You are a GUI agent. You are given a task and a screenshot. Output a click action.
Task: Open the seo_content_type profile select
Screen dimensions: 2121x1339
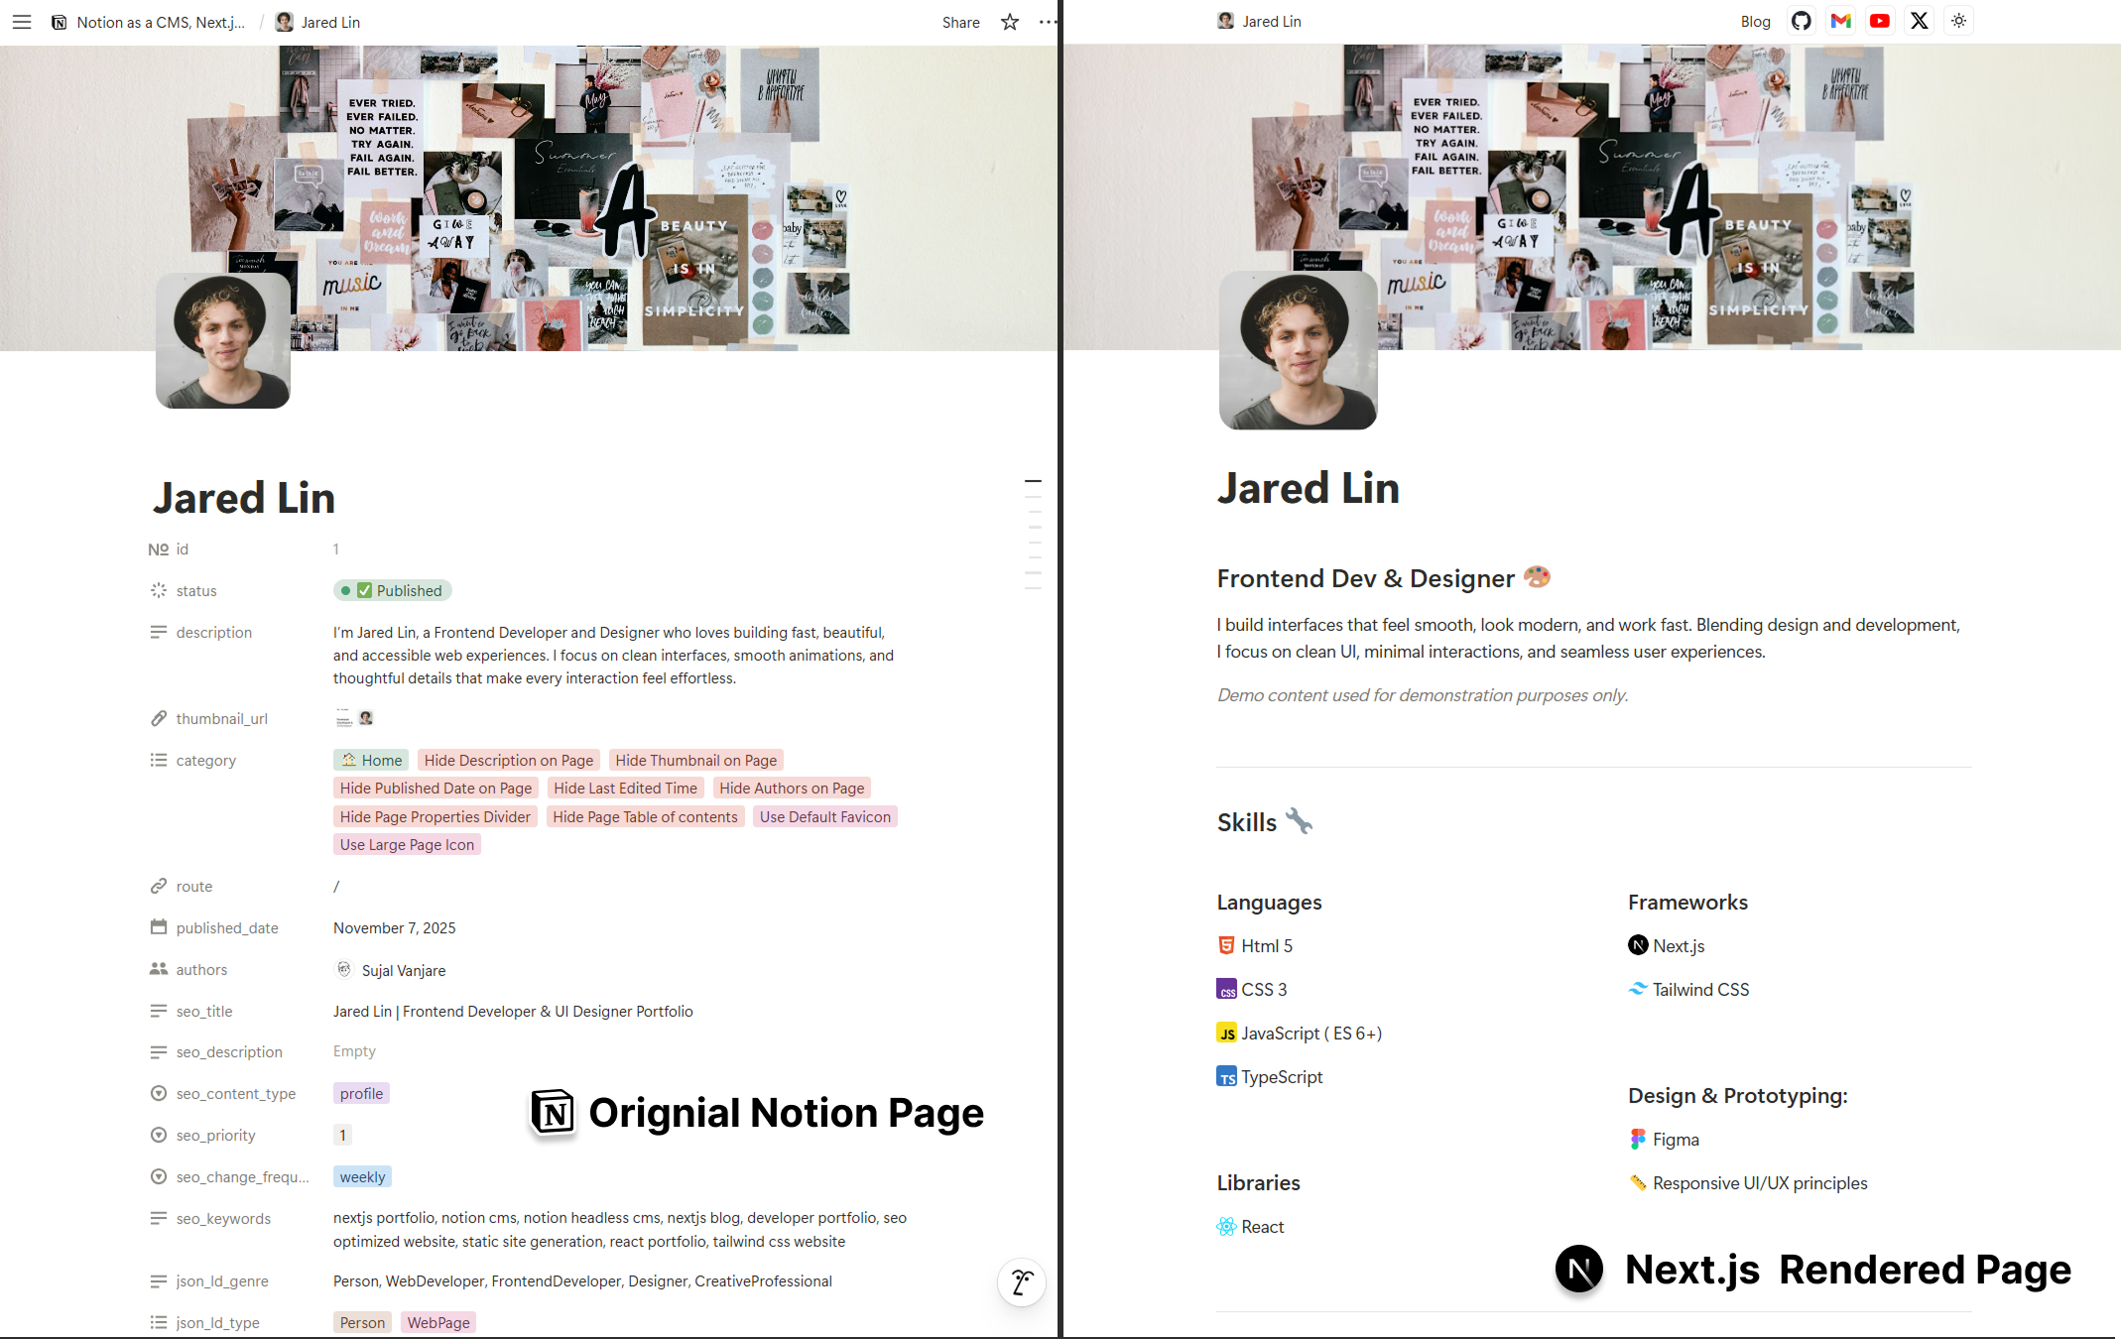coord(361,1094)
